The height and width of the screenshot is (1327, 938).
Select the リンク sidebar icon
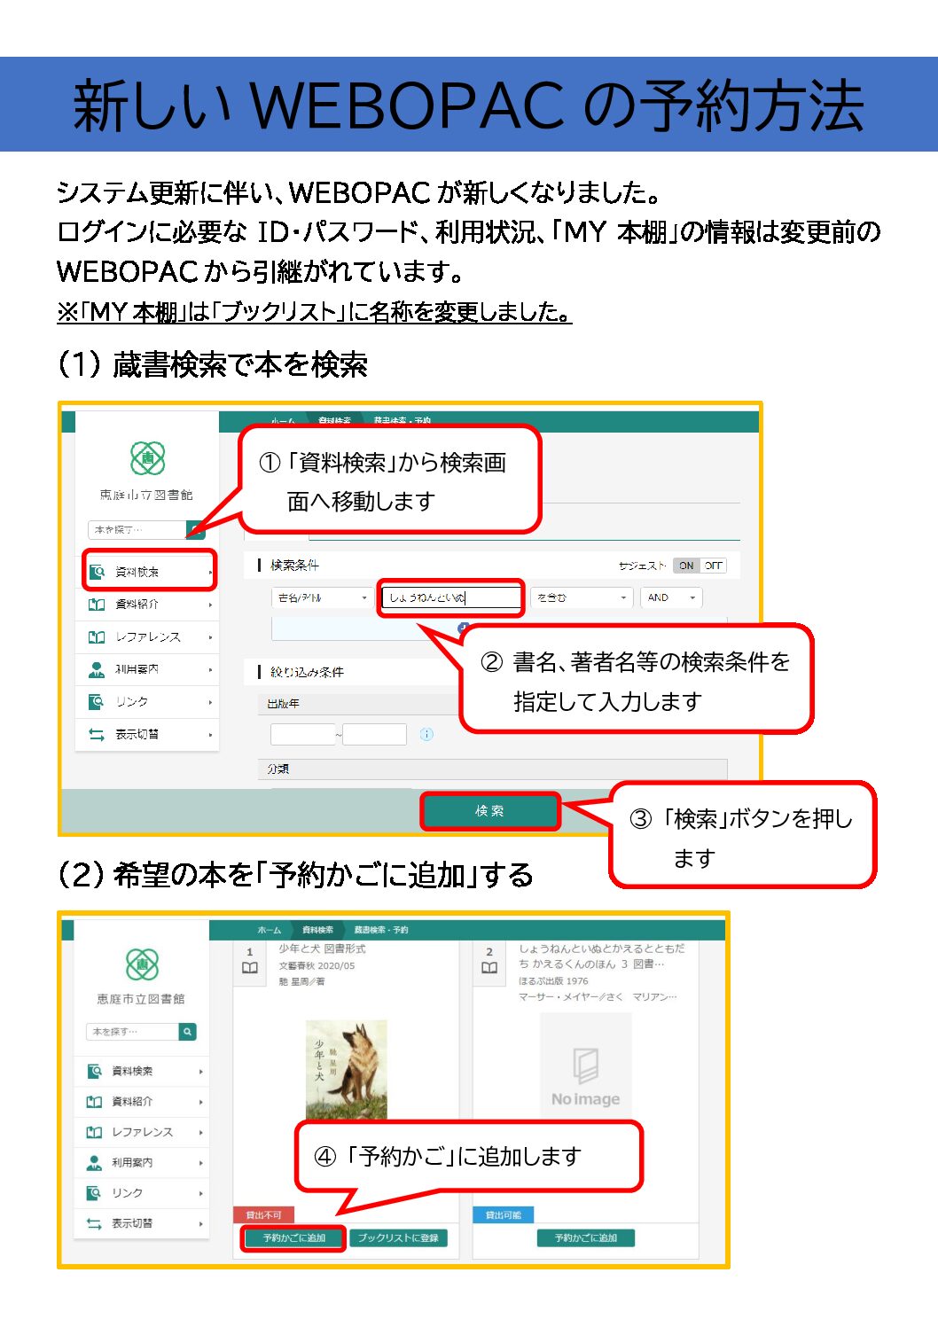click(x=96, y=701)
